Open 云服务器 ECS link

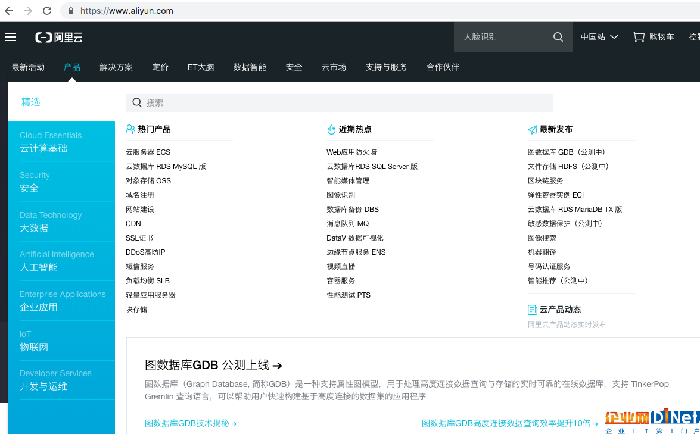pos(148,152)
